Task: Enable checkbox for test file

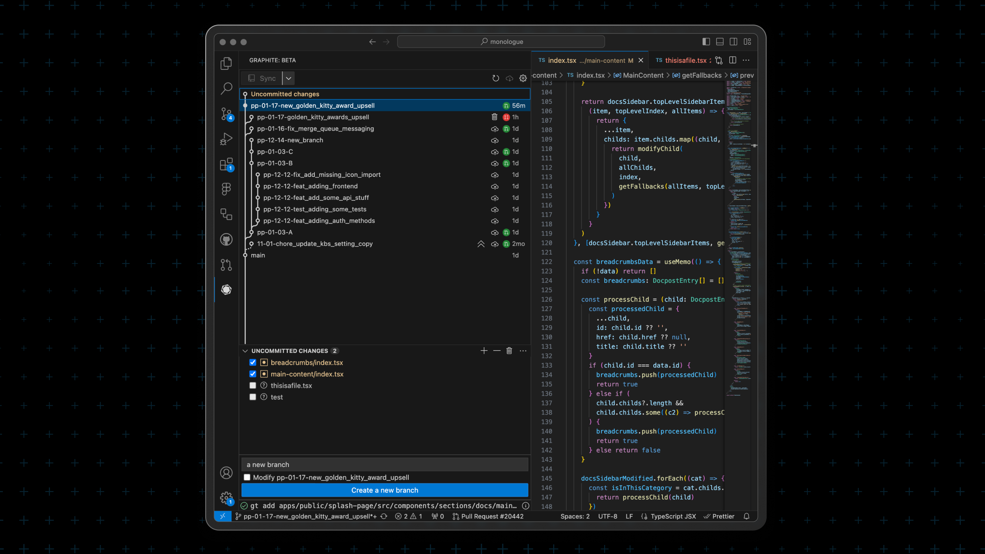Action: click(x=252, y=397)
